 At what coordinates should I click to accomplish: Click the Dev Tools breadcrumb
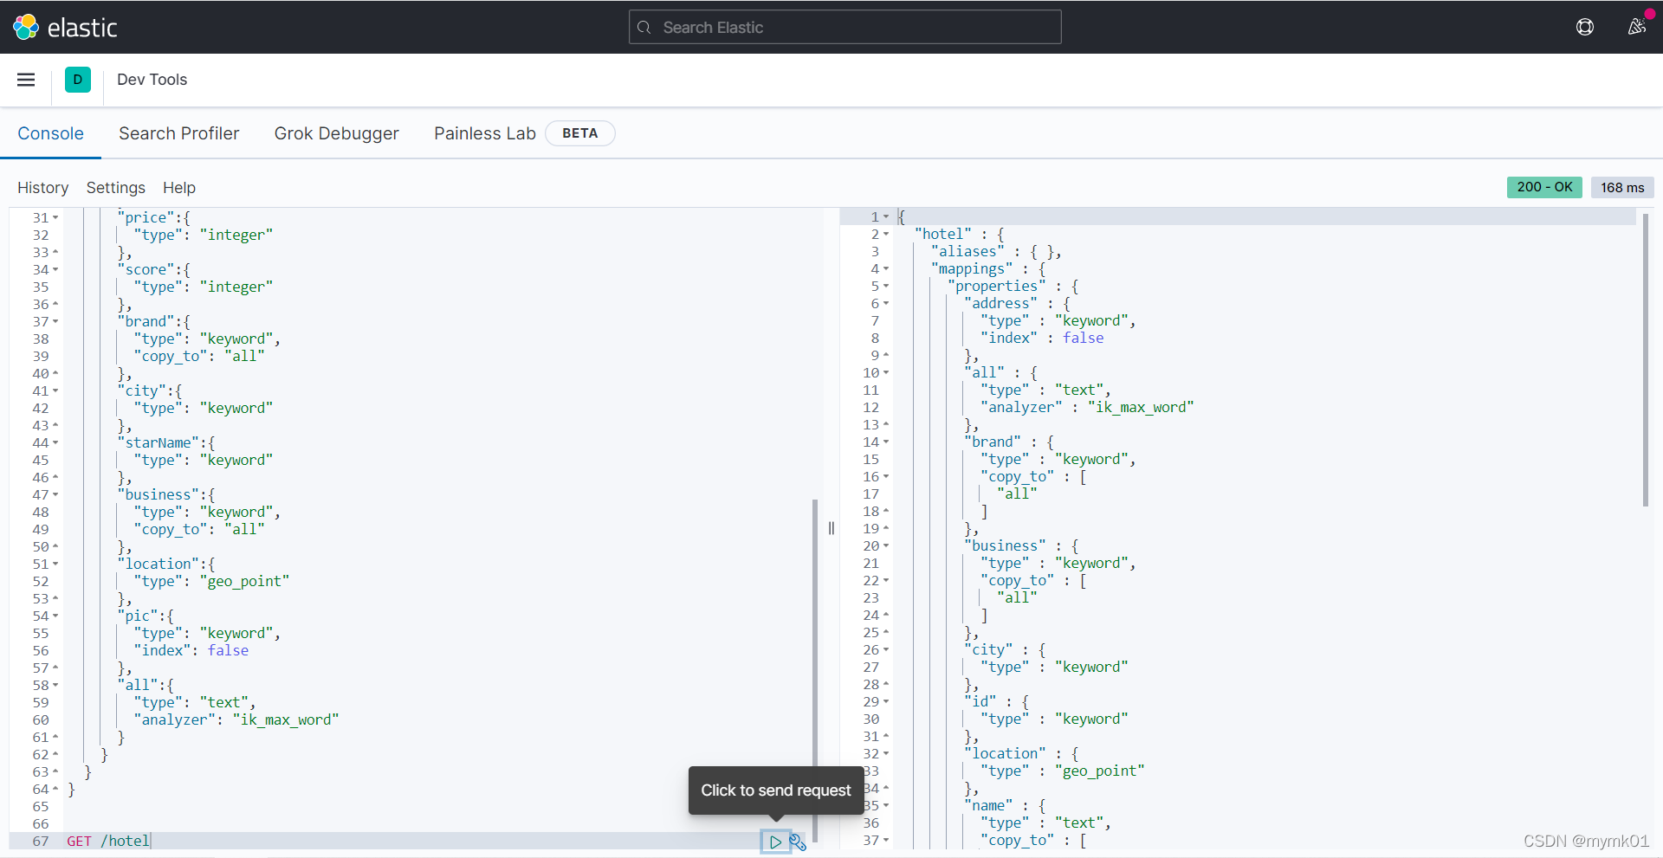tap(152, 80)
